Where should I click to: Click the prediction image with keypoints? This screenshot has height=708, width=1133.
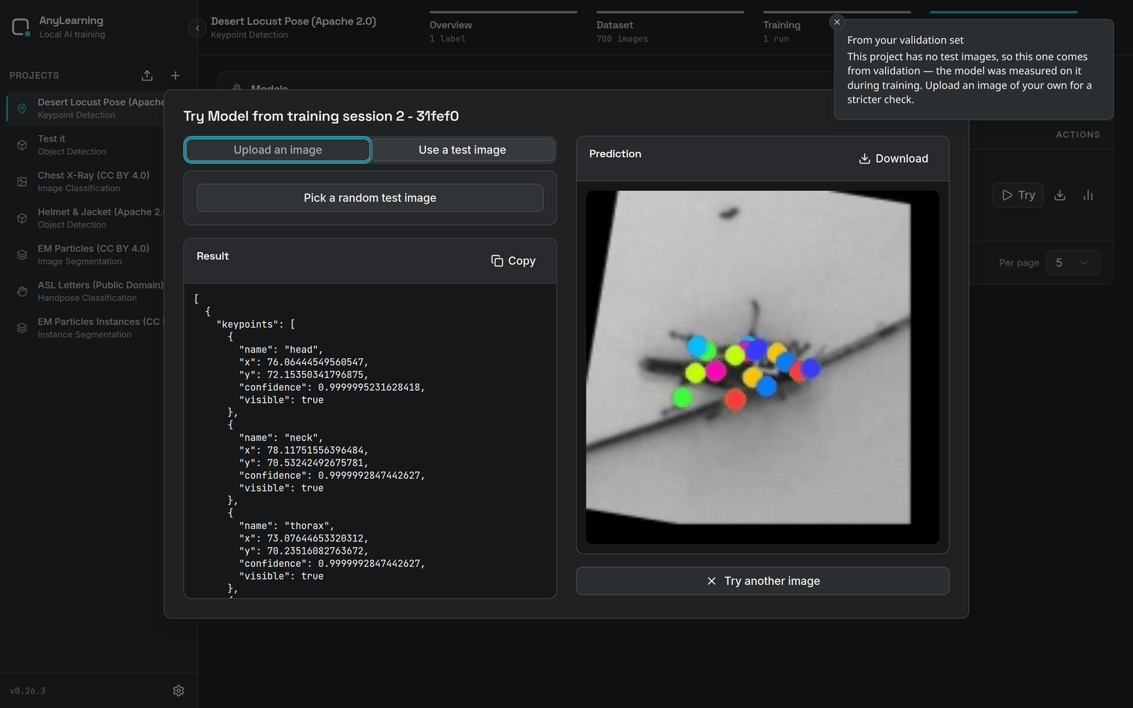click(763, 367)
